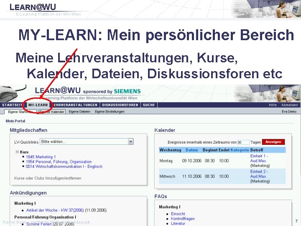
Task: Click Abmelden to log out
Action: [289, 105]
